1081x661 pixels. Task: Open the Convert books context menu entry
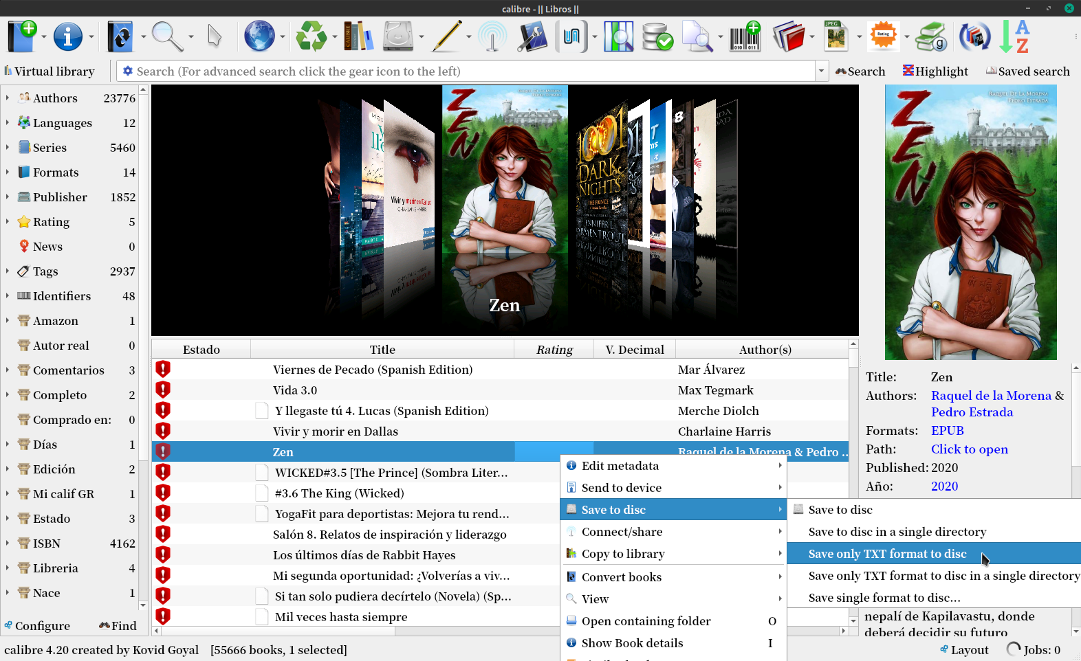674,577
